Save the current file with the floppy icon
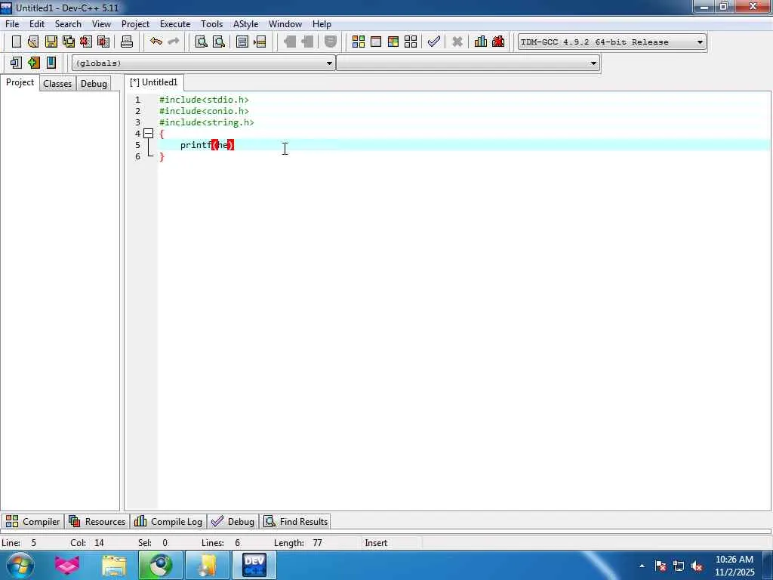 tap(51, 42)
